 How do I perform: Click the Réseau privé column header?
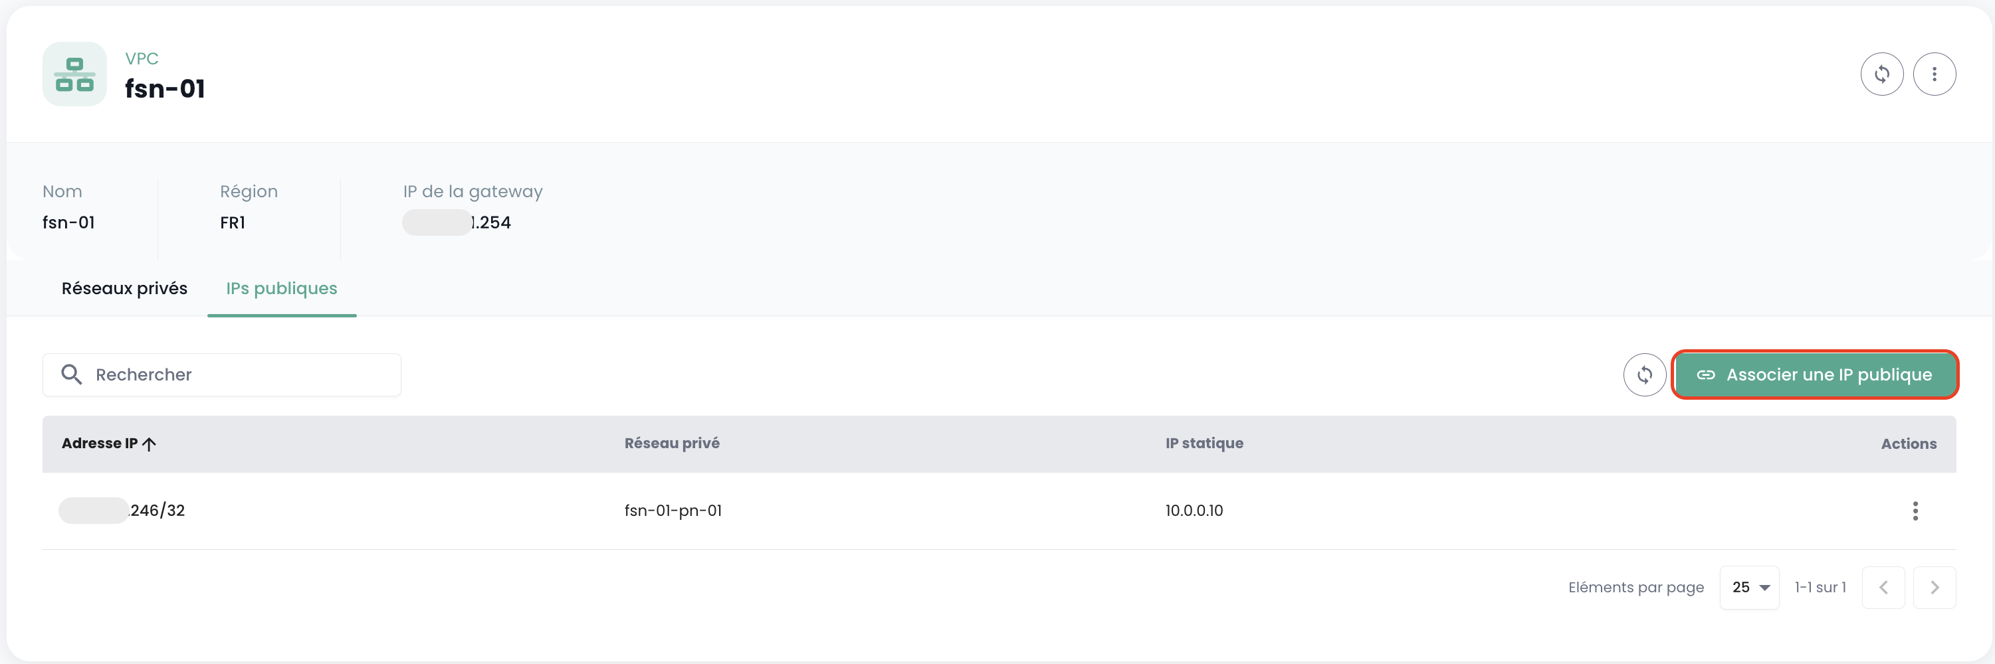pyautogui.click(x=671, y=444)
